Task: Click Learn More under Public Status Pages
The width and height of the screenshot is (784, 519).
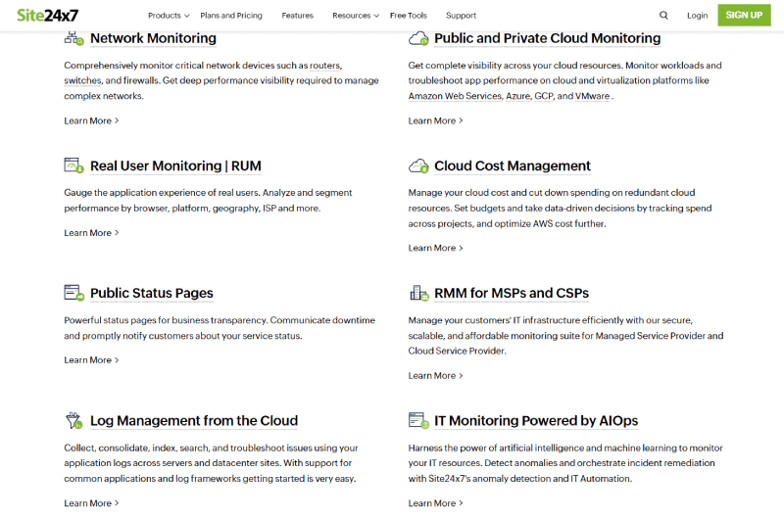Action: [91, 360]
